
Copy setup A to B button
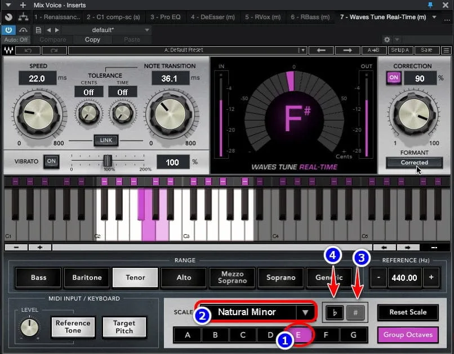pos(374,50)
